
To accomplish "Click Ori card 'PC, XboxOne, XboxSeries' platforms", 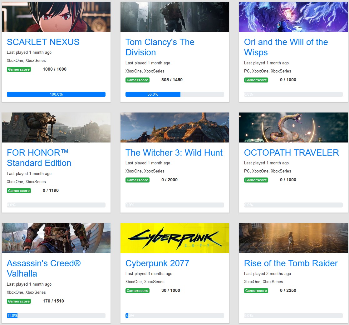I will point(268,71).
